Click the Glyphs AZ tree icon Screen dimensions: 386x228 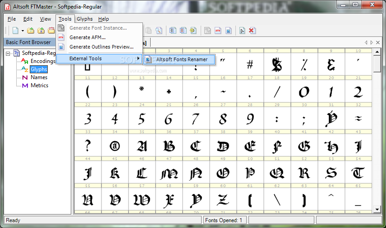pos(25,69)
